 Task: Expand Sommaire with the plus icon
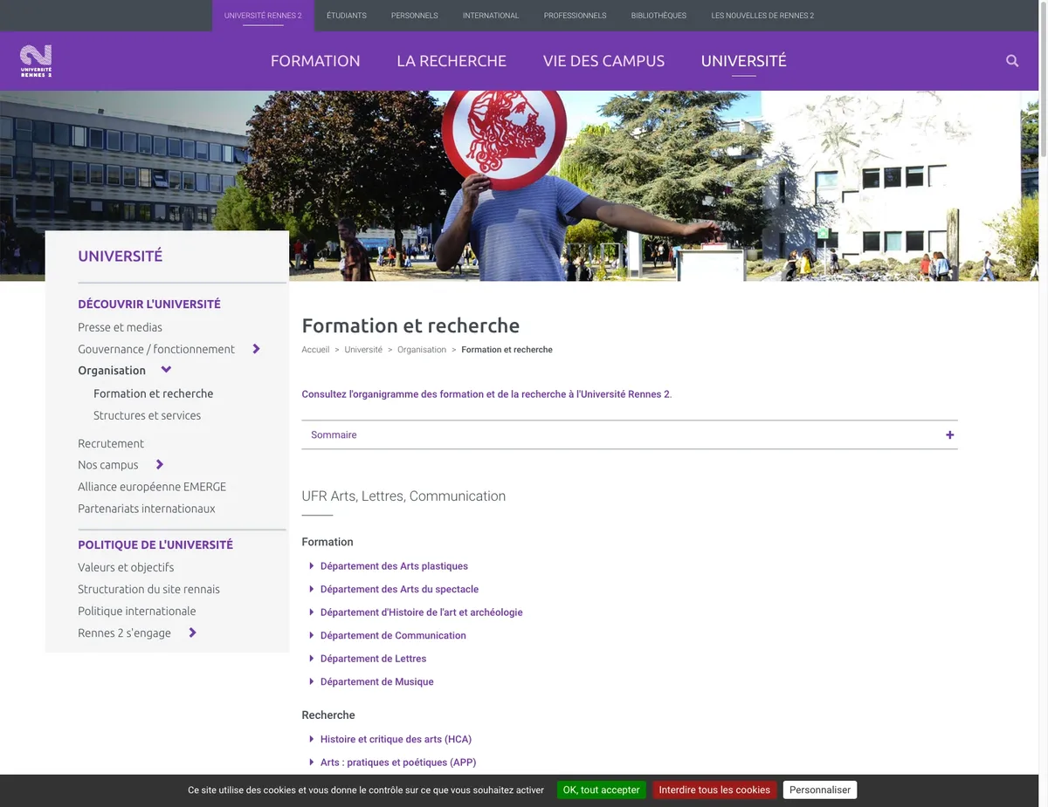pos(949,434)
